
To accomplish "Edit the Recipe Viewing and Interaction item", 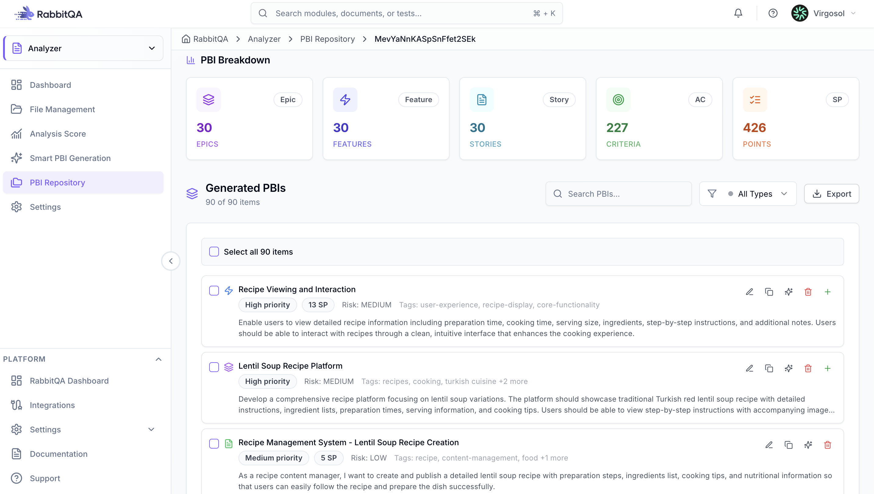I will tap(750, 292).
